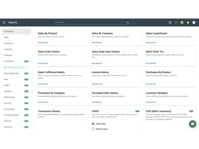Open the hamburger navigation menu

tap(4, 23)
